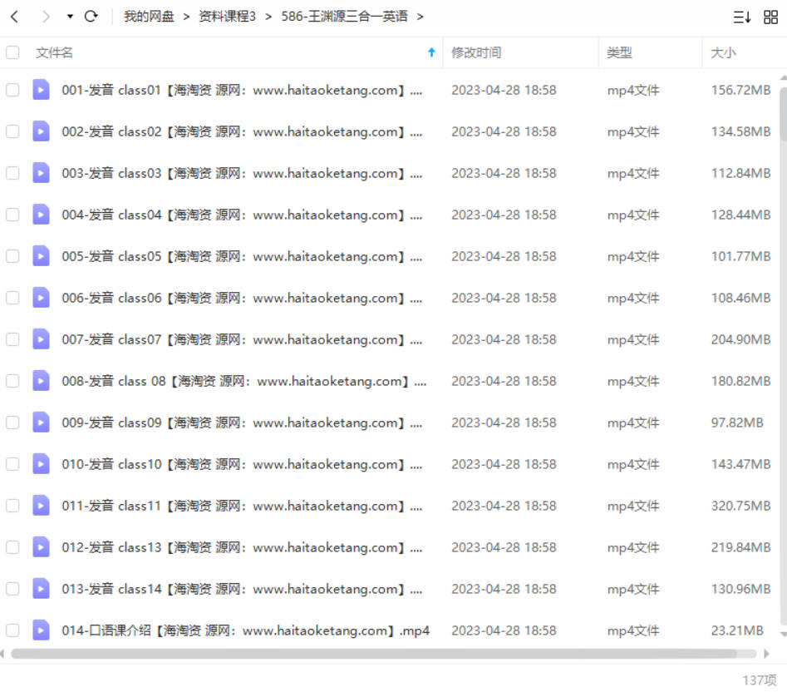Check the box for 013-发音 class14
787x692 pixels.
(x=12, y=589)
